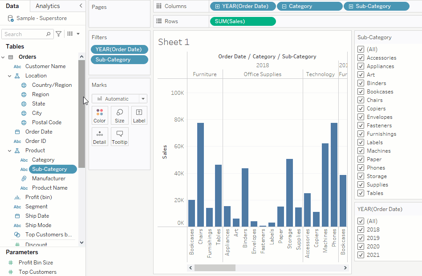Viewport: 422px width, 276px height.
Task: Click the Search fields input box
Action: [24, 34]
